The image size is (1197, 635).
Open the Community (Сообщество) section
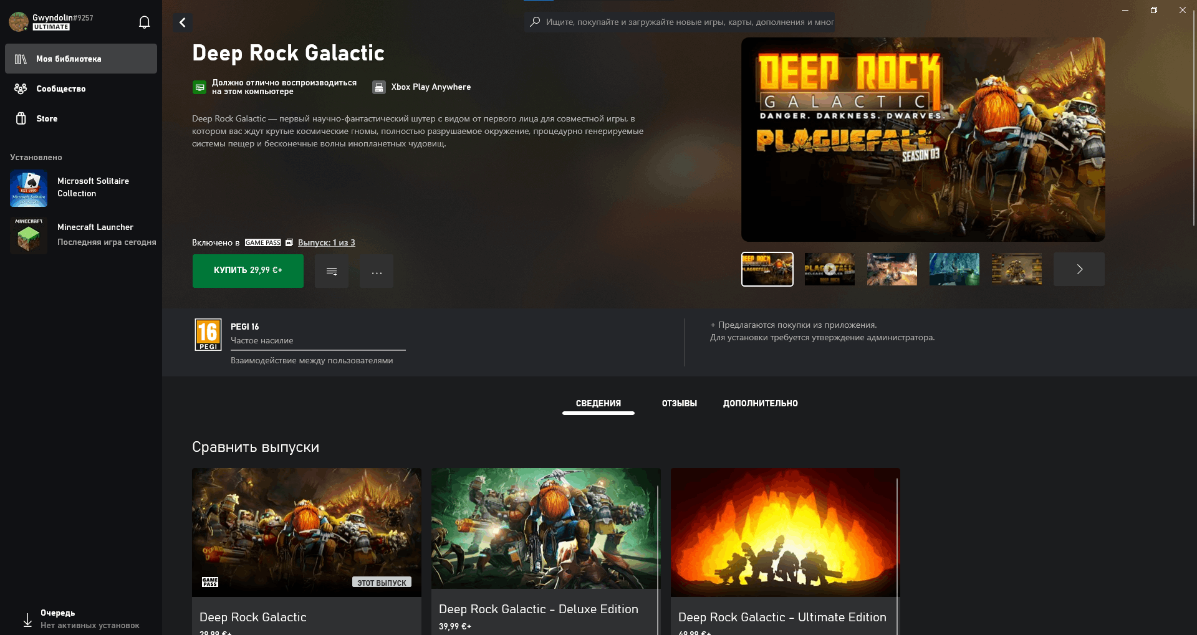pos(81,88)
